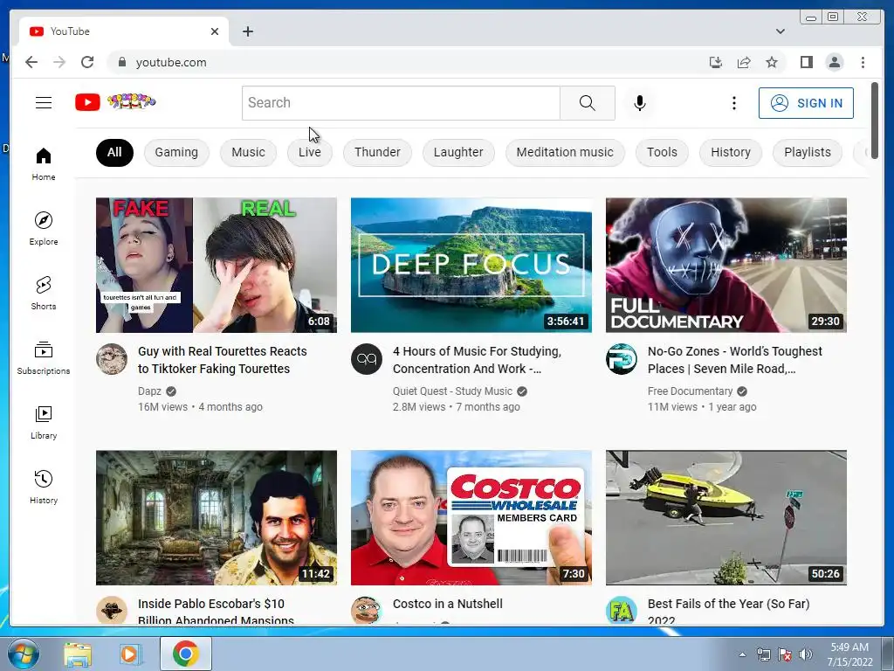This screenshot has width=894, height=671.
Task: Start voice search with microphone icon
Action: 640,103
